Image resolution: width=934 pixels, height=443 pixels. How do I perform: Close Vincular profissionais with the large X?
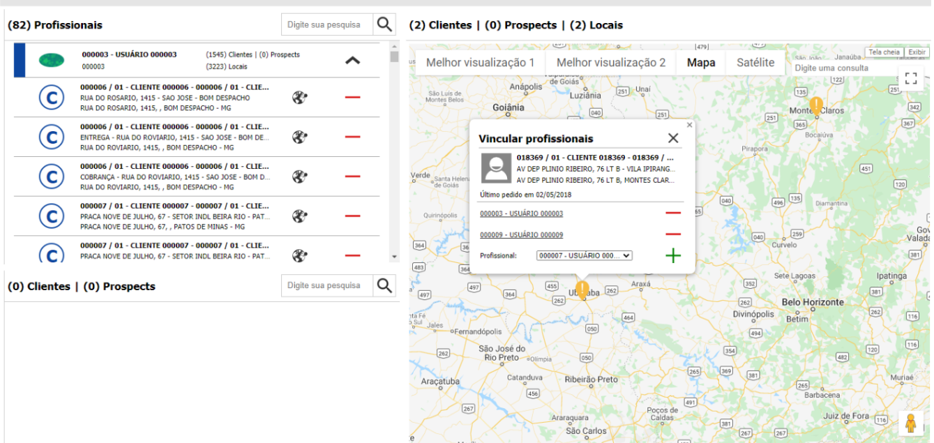pos(673,138)
